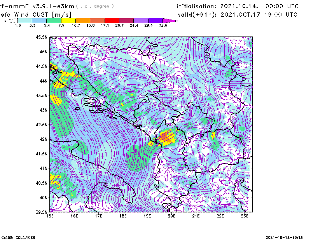
Task: Click the "16E" longitude label
Action: click(74, 216)
